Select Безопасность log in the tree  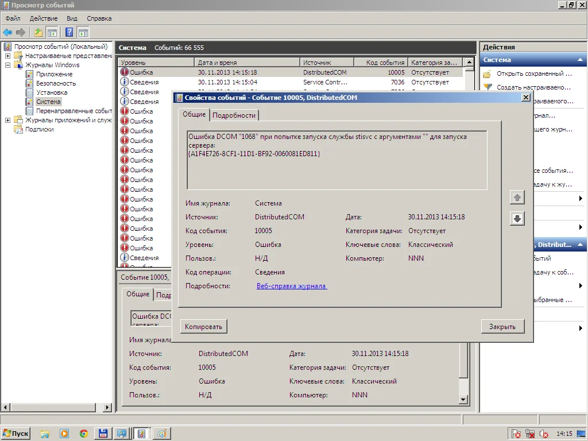[56, 83]
